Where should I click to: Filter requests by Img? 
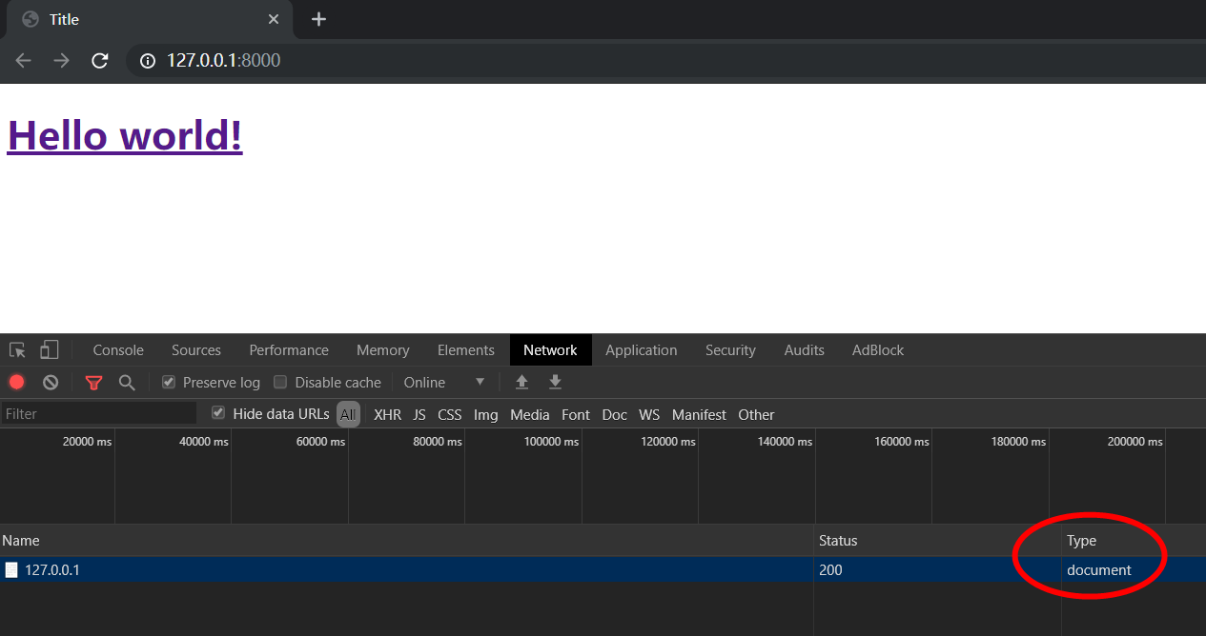(486, 415)
